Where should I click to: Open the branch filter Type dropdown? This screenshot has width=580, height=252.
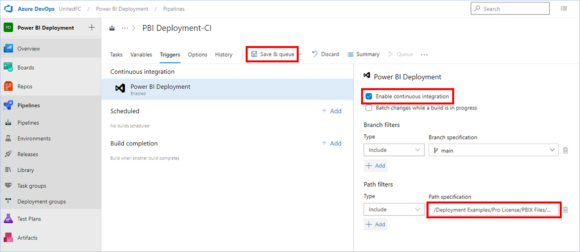[x=394, y=151]
